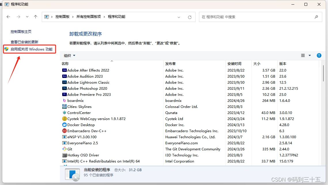Open the view options dropdown arrow
This screenshot has width=328, height=185.
point(310,55)
